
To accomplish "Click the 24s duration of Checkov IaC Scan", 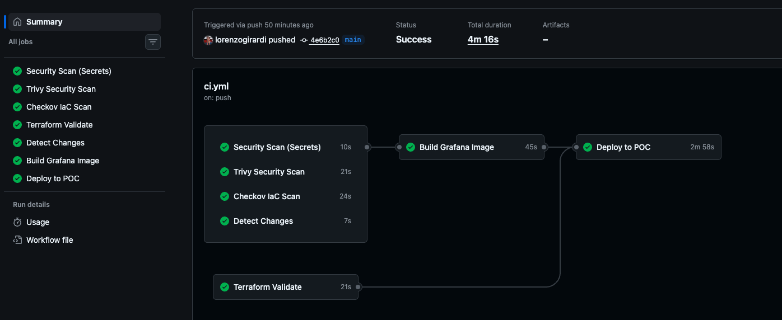I will 346,196.
